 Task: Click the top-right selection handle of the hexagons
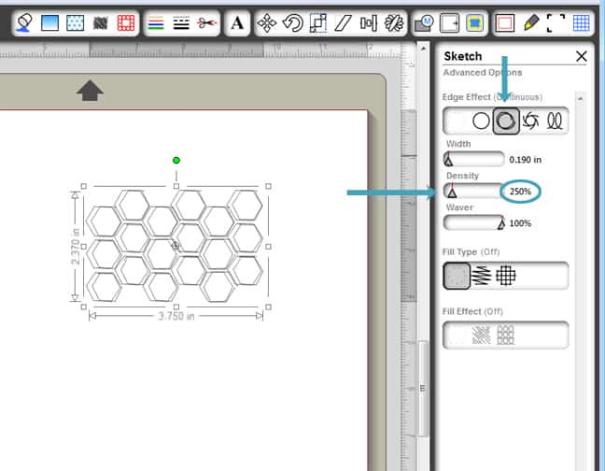pyautogui.click(x=268, y=187)
